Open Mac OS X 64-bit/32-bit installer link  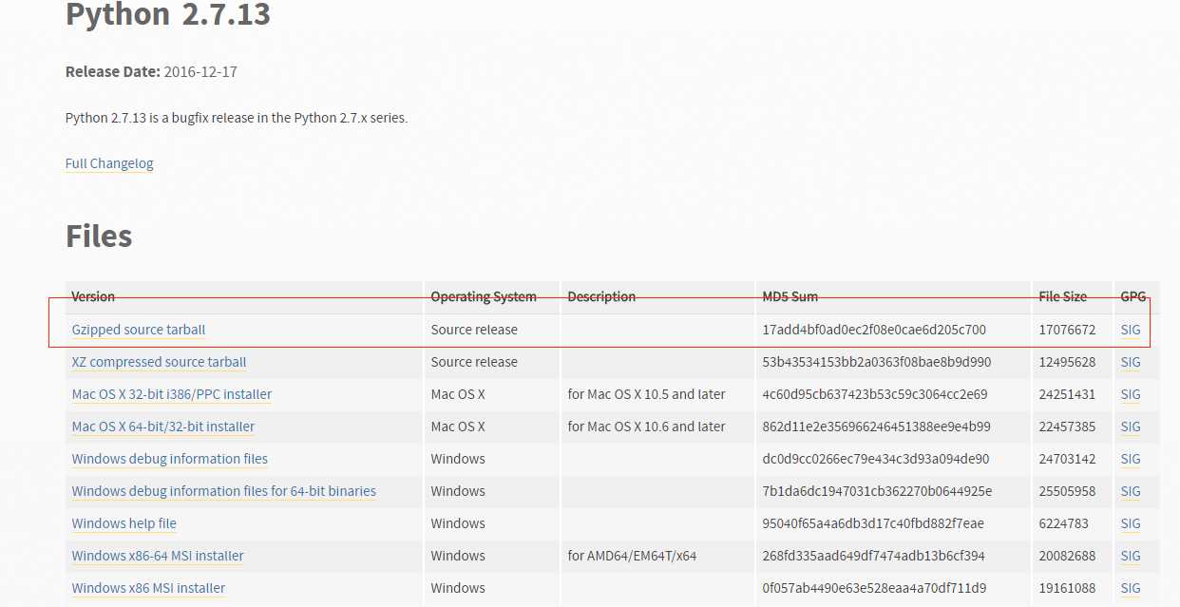[x=163, y=427]
